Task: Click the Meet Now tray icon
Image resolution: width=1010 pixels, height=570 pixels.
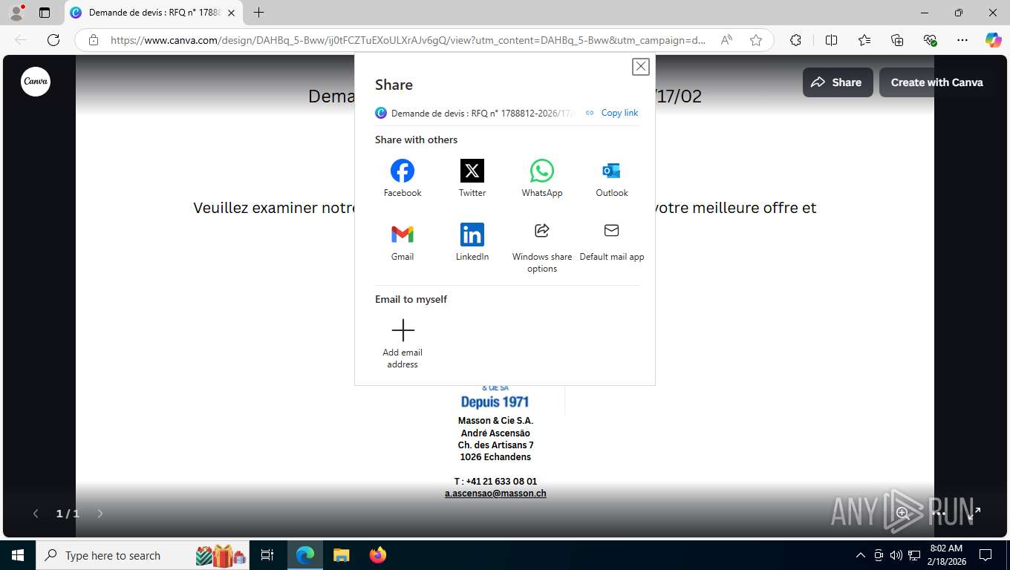Action: [879, 555]
